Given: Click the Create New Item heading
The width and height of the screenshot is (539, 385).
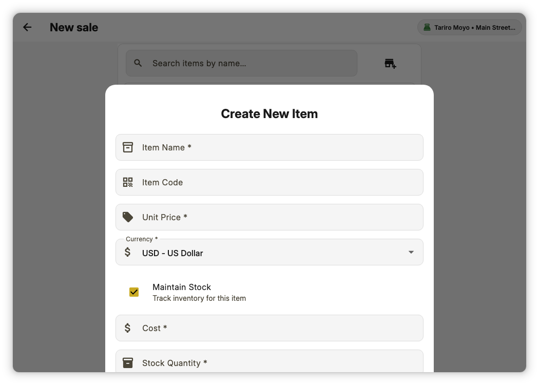Looking at the screenshot, I should (x=269, y=114).
